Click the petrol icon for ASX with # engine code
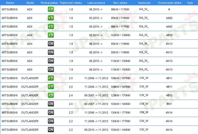Viewport: 198px width, 134px height. point(51,9)
